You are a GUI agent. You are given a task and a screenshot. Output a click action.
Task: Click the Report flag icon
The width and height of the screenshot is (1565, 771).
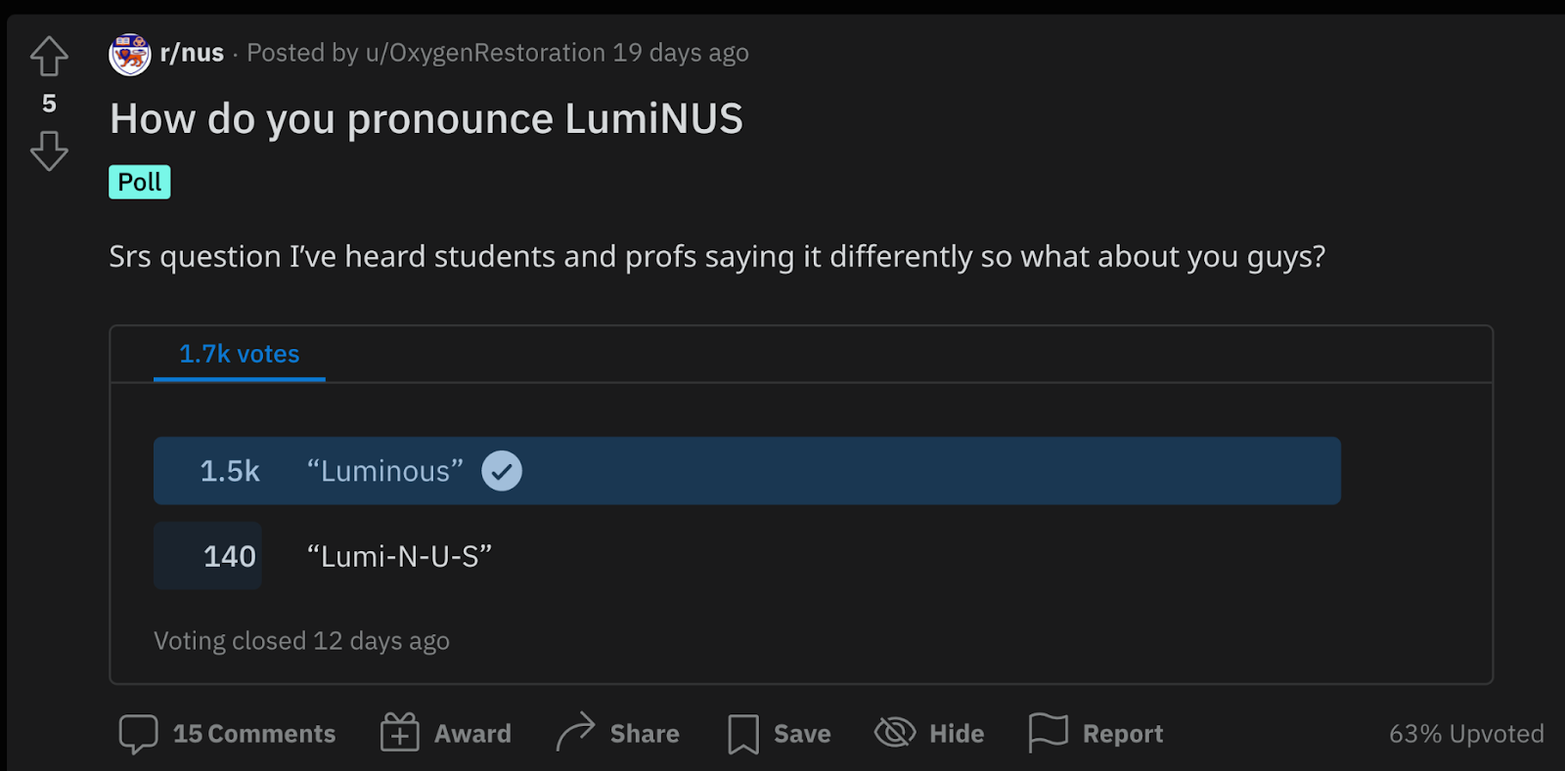point(1048,732)
